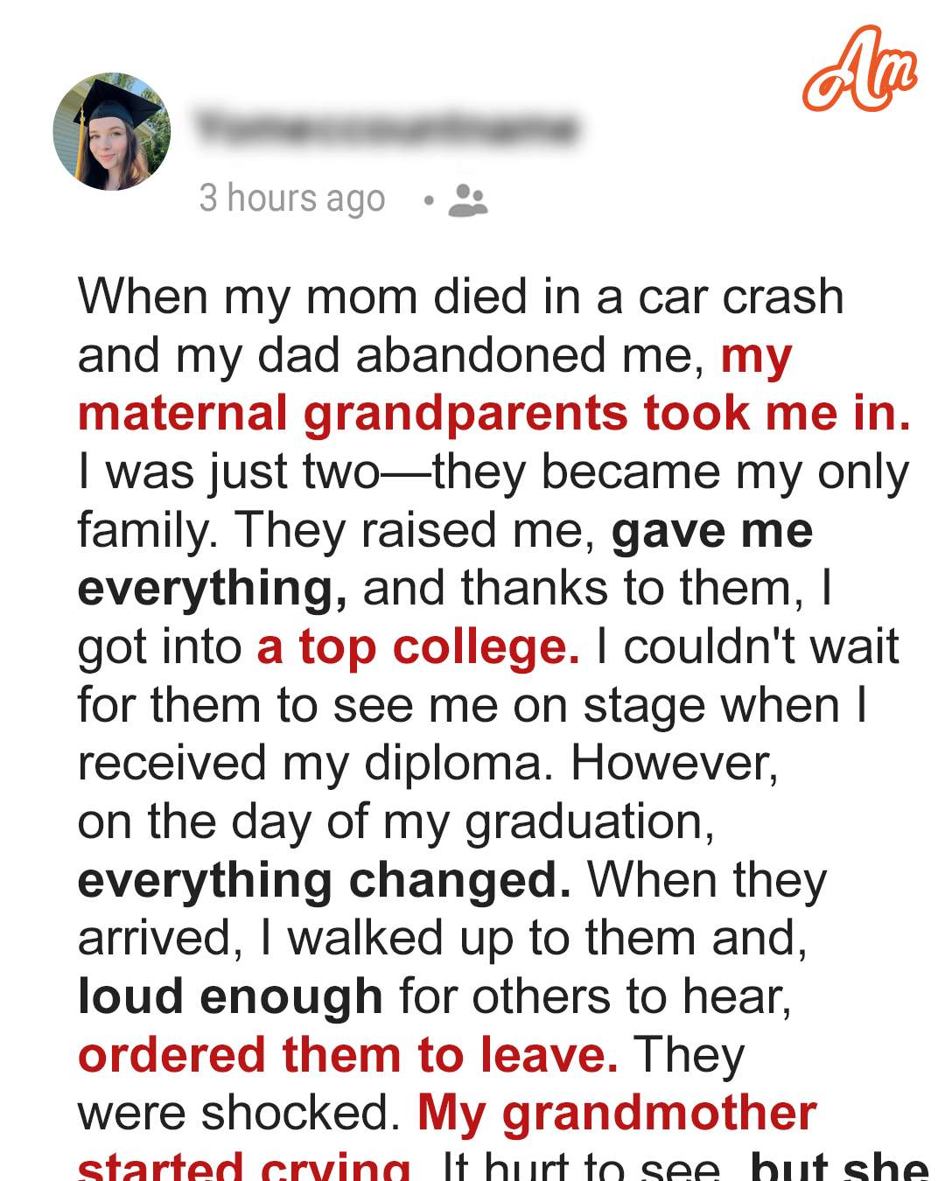This screenshot has width=945, height=1181.
Task: Click the dot separator beside the timestamp
Action: pos(428,200)
